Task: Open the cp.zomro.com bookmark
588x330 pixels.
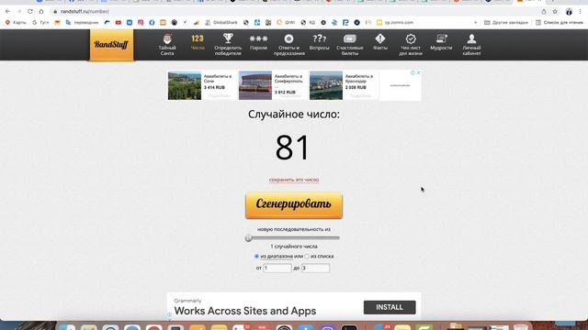Action: [x=395, y=22]
